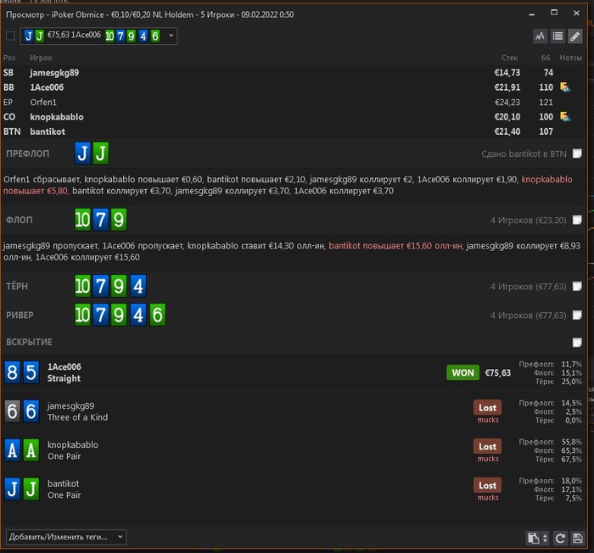Open the note icon for player knopkabablo
This screenshot has height=553, width=594.
pyautogui.click(x=565, y=117)
